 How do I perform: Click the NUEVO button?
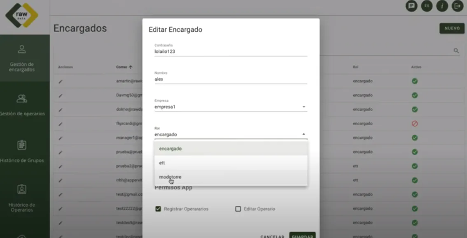click(x=452, y=28)
